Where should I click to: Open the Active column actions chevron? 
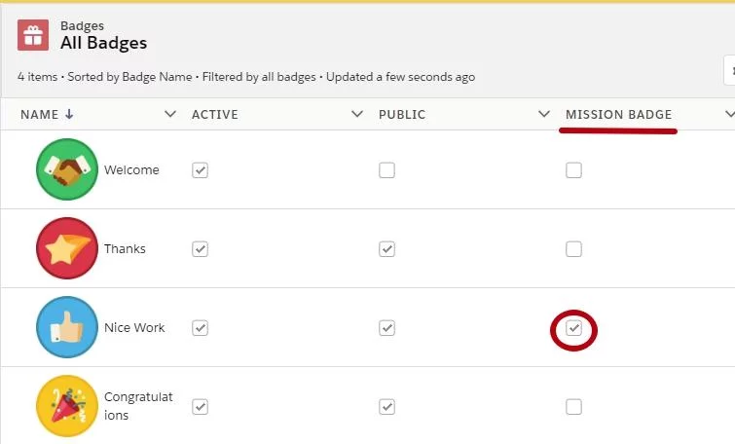(357, 114)
